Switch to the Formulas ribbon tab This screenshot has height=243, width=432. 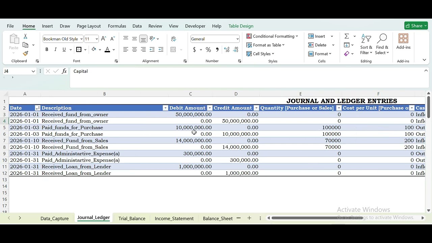(x=117, y=26)
